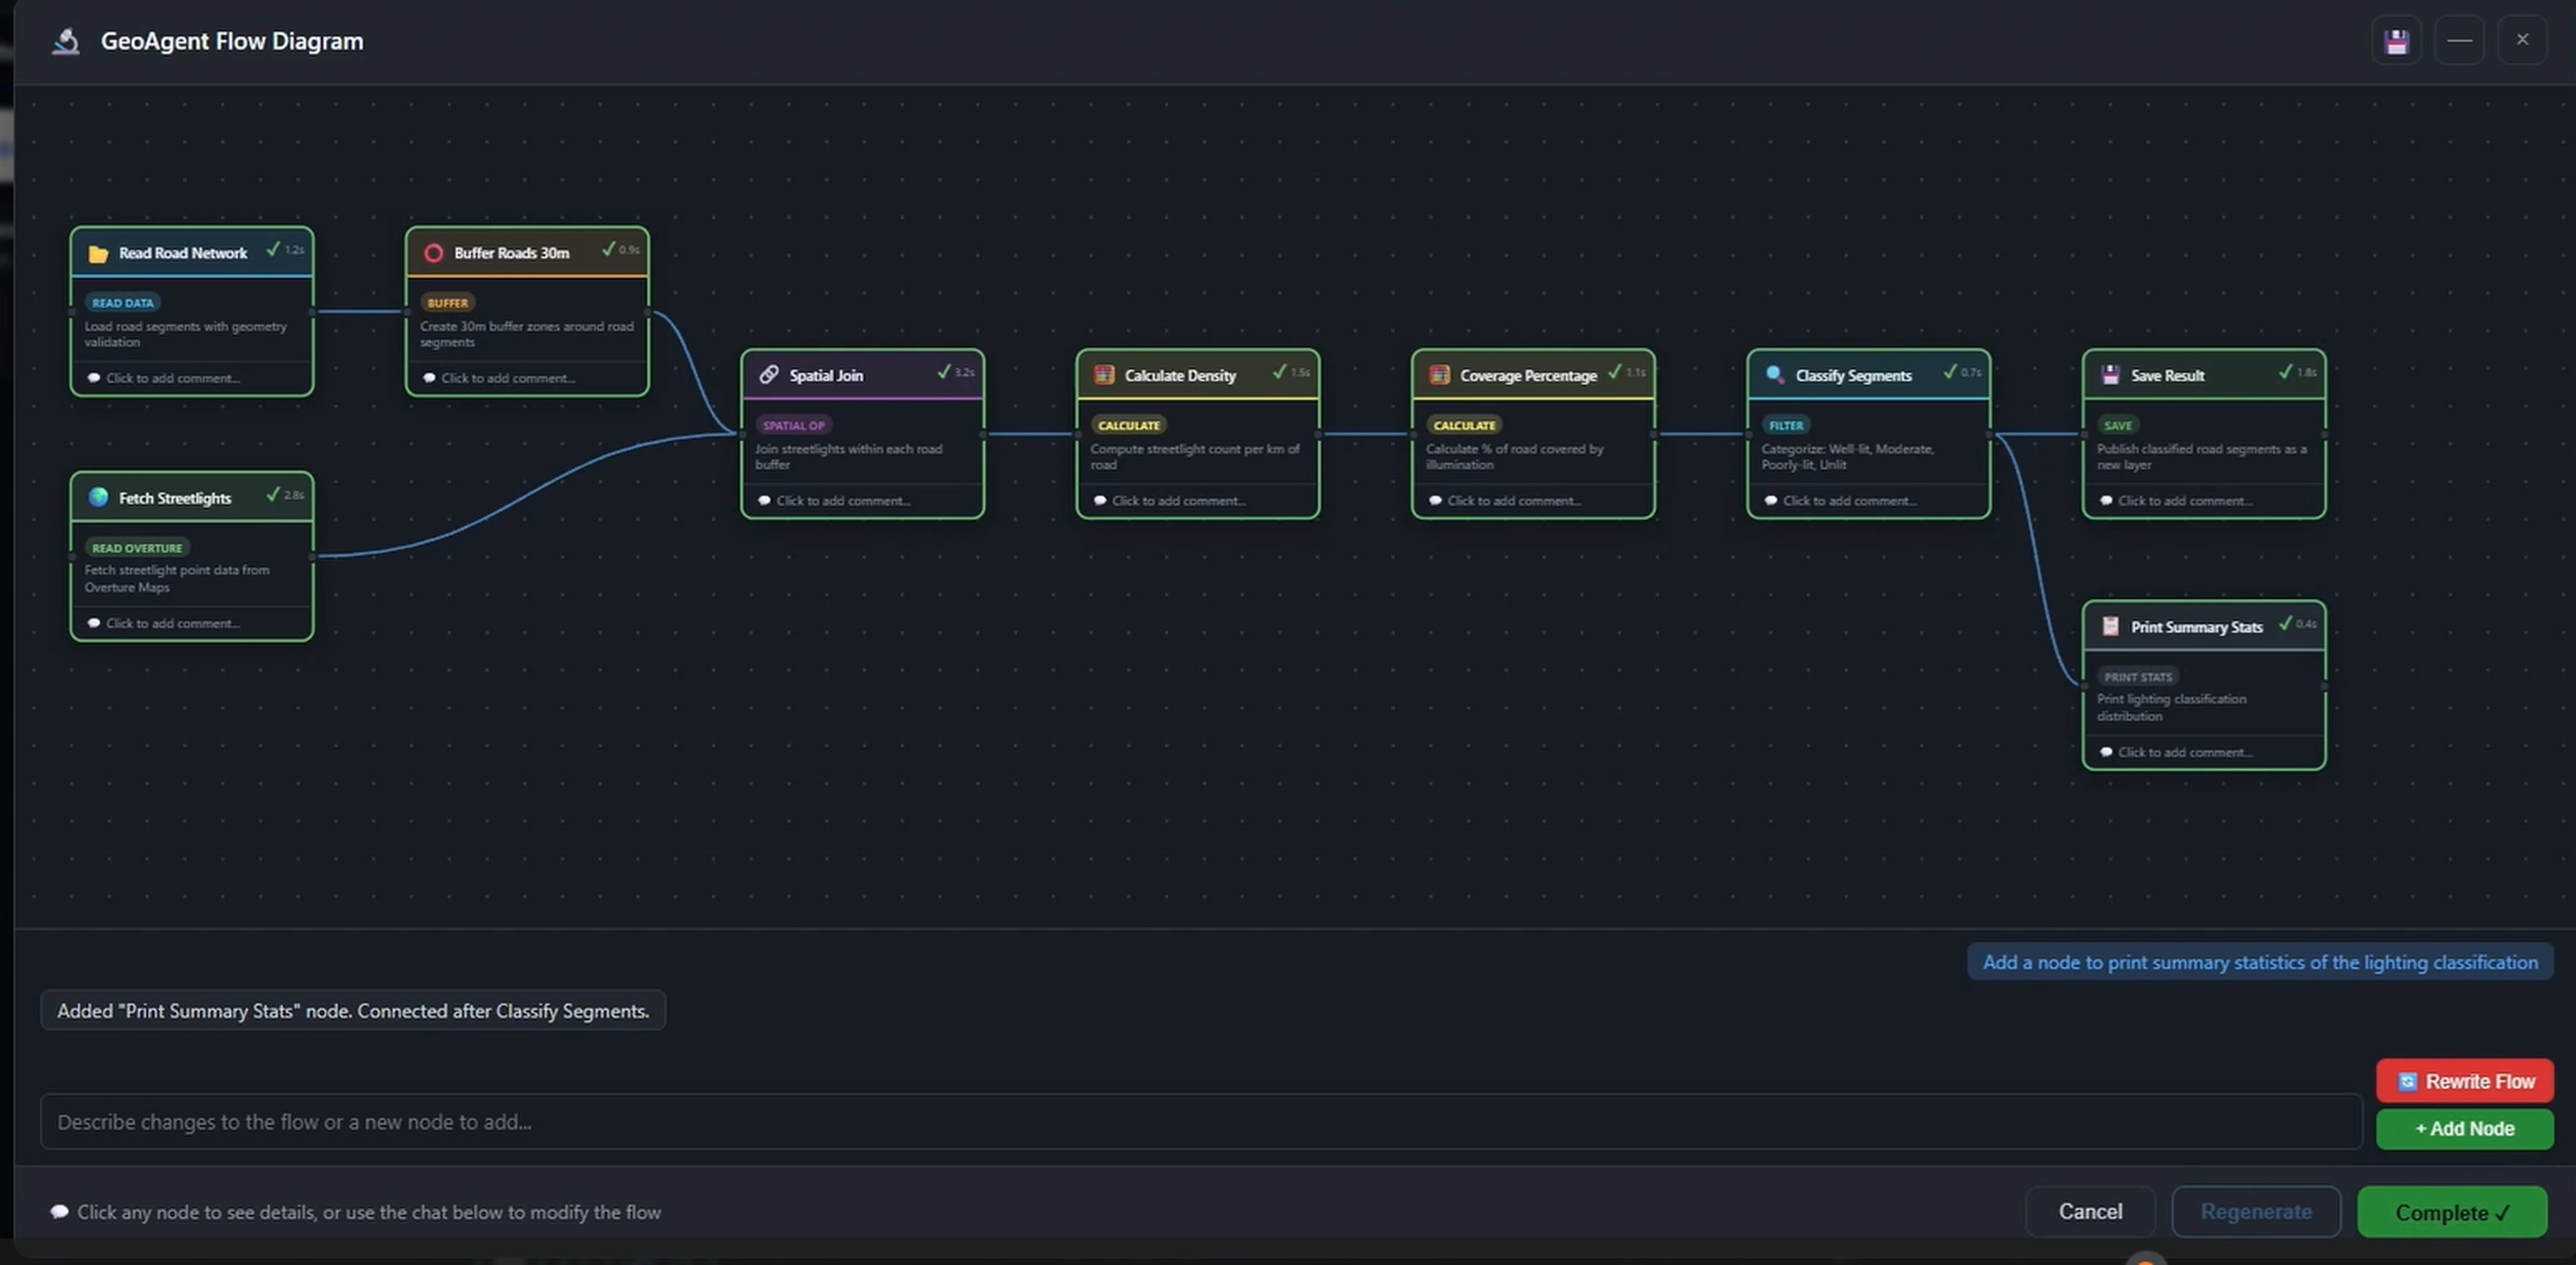Click speech bubble icon in footer hint

[x=60, y=1211]
